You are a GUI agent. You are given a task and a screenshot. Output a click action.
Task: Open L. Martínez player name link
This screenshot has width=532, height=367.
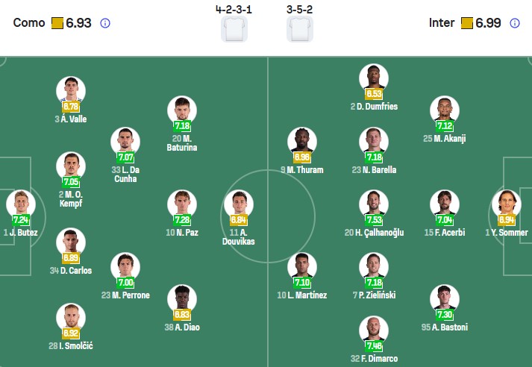click(x=302, y=295)
